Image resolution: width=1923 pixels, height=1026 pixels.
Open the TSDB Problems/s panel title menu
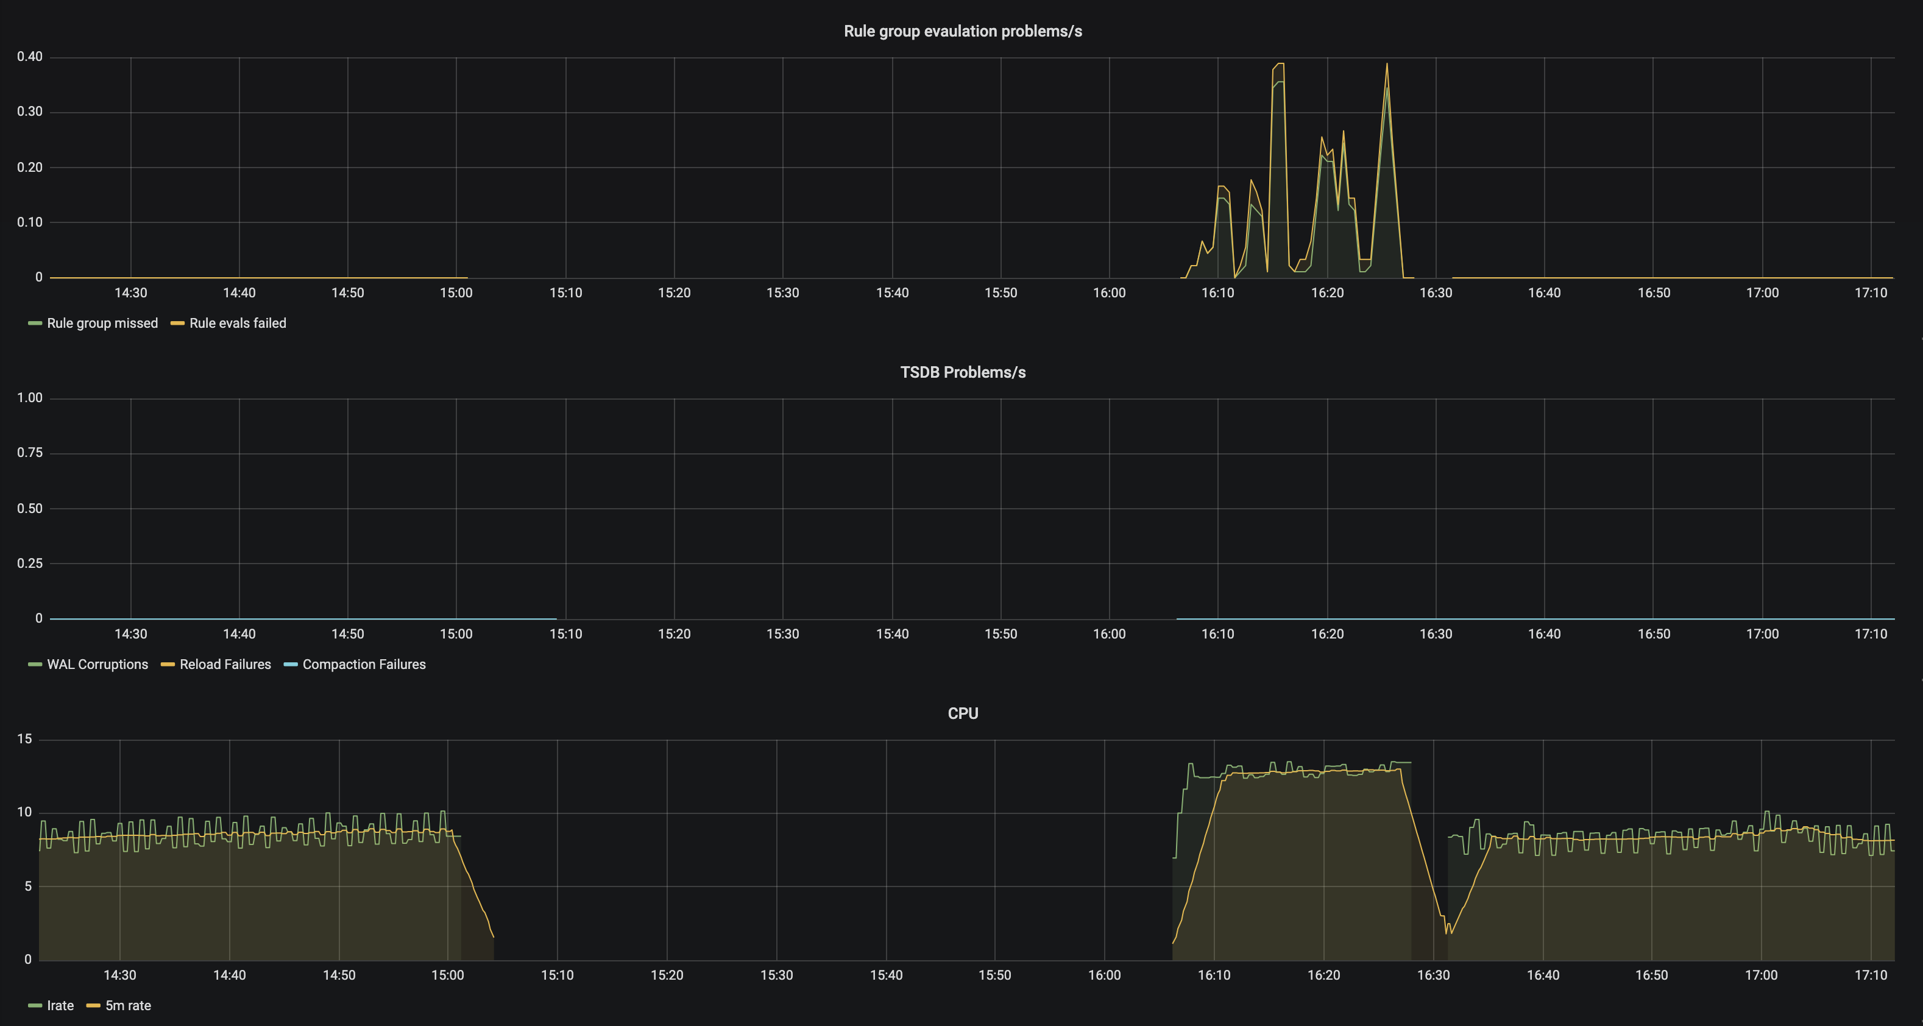962,372
